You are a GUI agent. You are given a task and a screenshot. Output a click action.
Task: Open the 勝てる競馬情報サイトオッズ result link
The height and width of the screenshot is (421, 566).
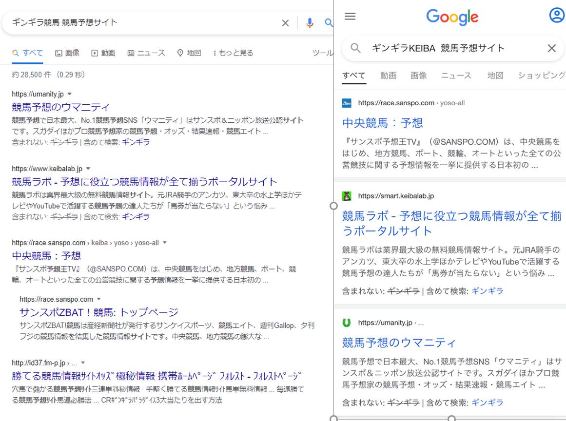(x=156, y=376)
